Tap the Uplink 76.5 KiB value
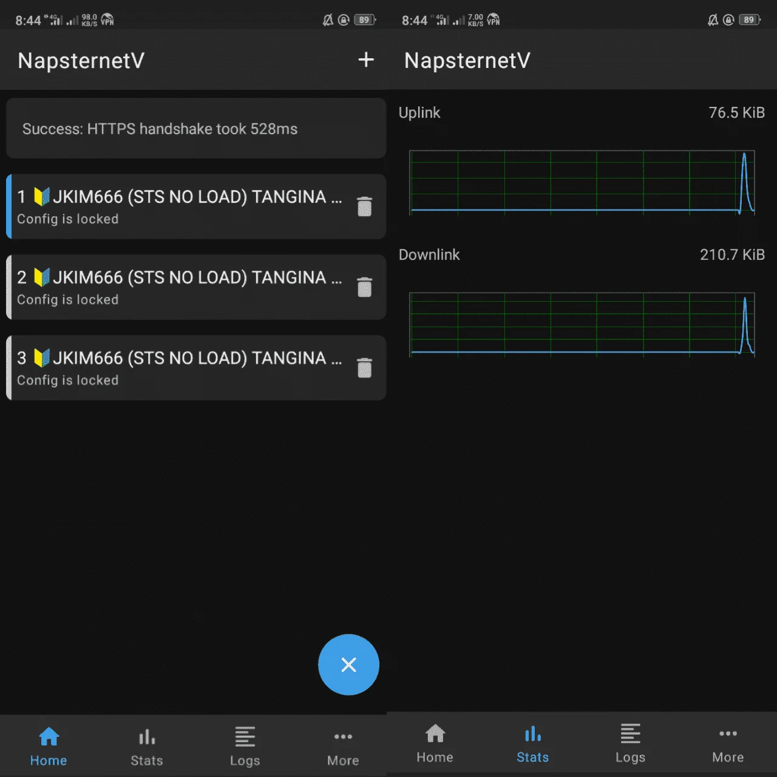This screenshot has width=777, height=777. pos(736,113)
